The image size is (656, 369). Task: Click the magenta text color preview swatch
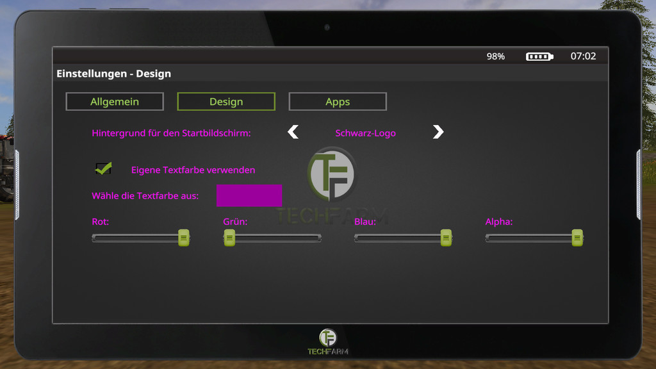click(x=249, y=195)
